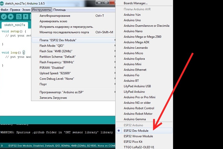The height and width of the screenshot is (149, 223).
Task: Switch to sketch_nov27a tab
Action: [x=15, y=25]
